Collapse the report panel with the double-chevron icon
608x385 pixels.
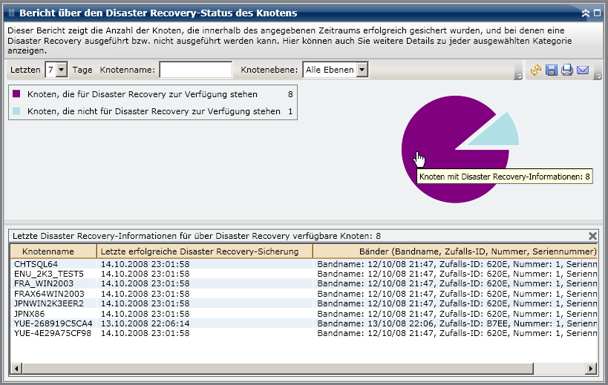[x=586, y=13]
